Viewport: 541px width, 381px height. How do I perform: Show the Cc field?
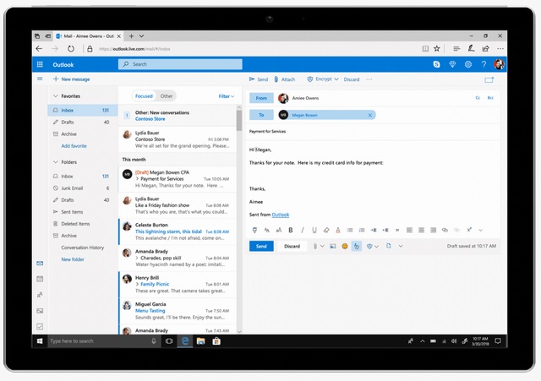pos(478,98)
